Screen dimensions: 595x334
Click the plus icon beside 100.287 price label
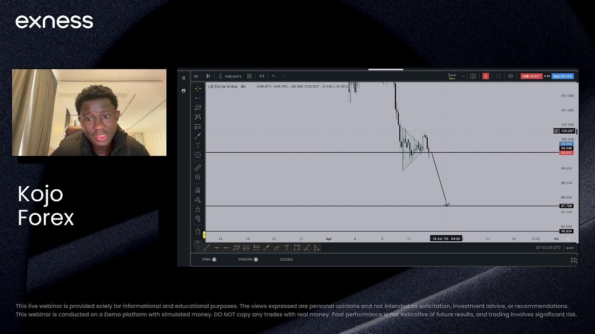[556, 131]
